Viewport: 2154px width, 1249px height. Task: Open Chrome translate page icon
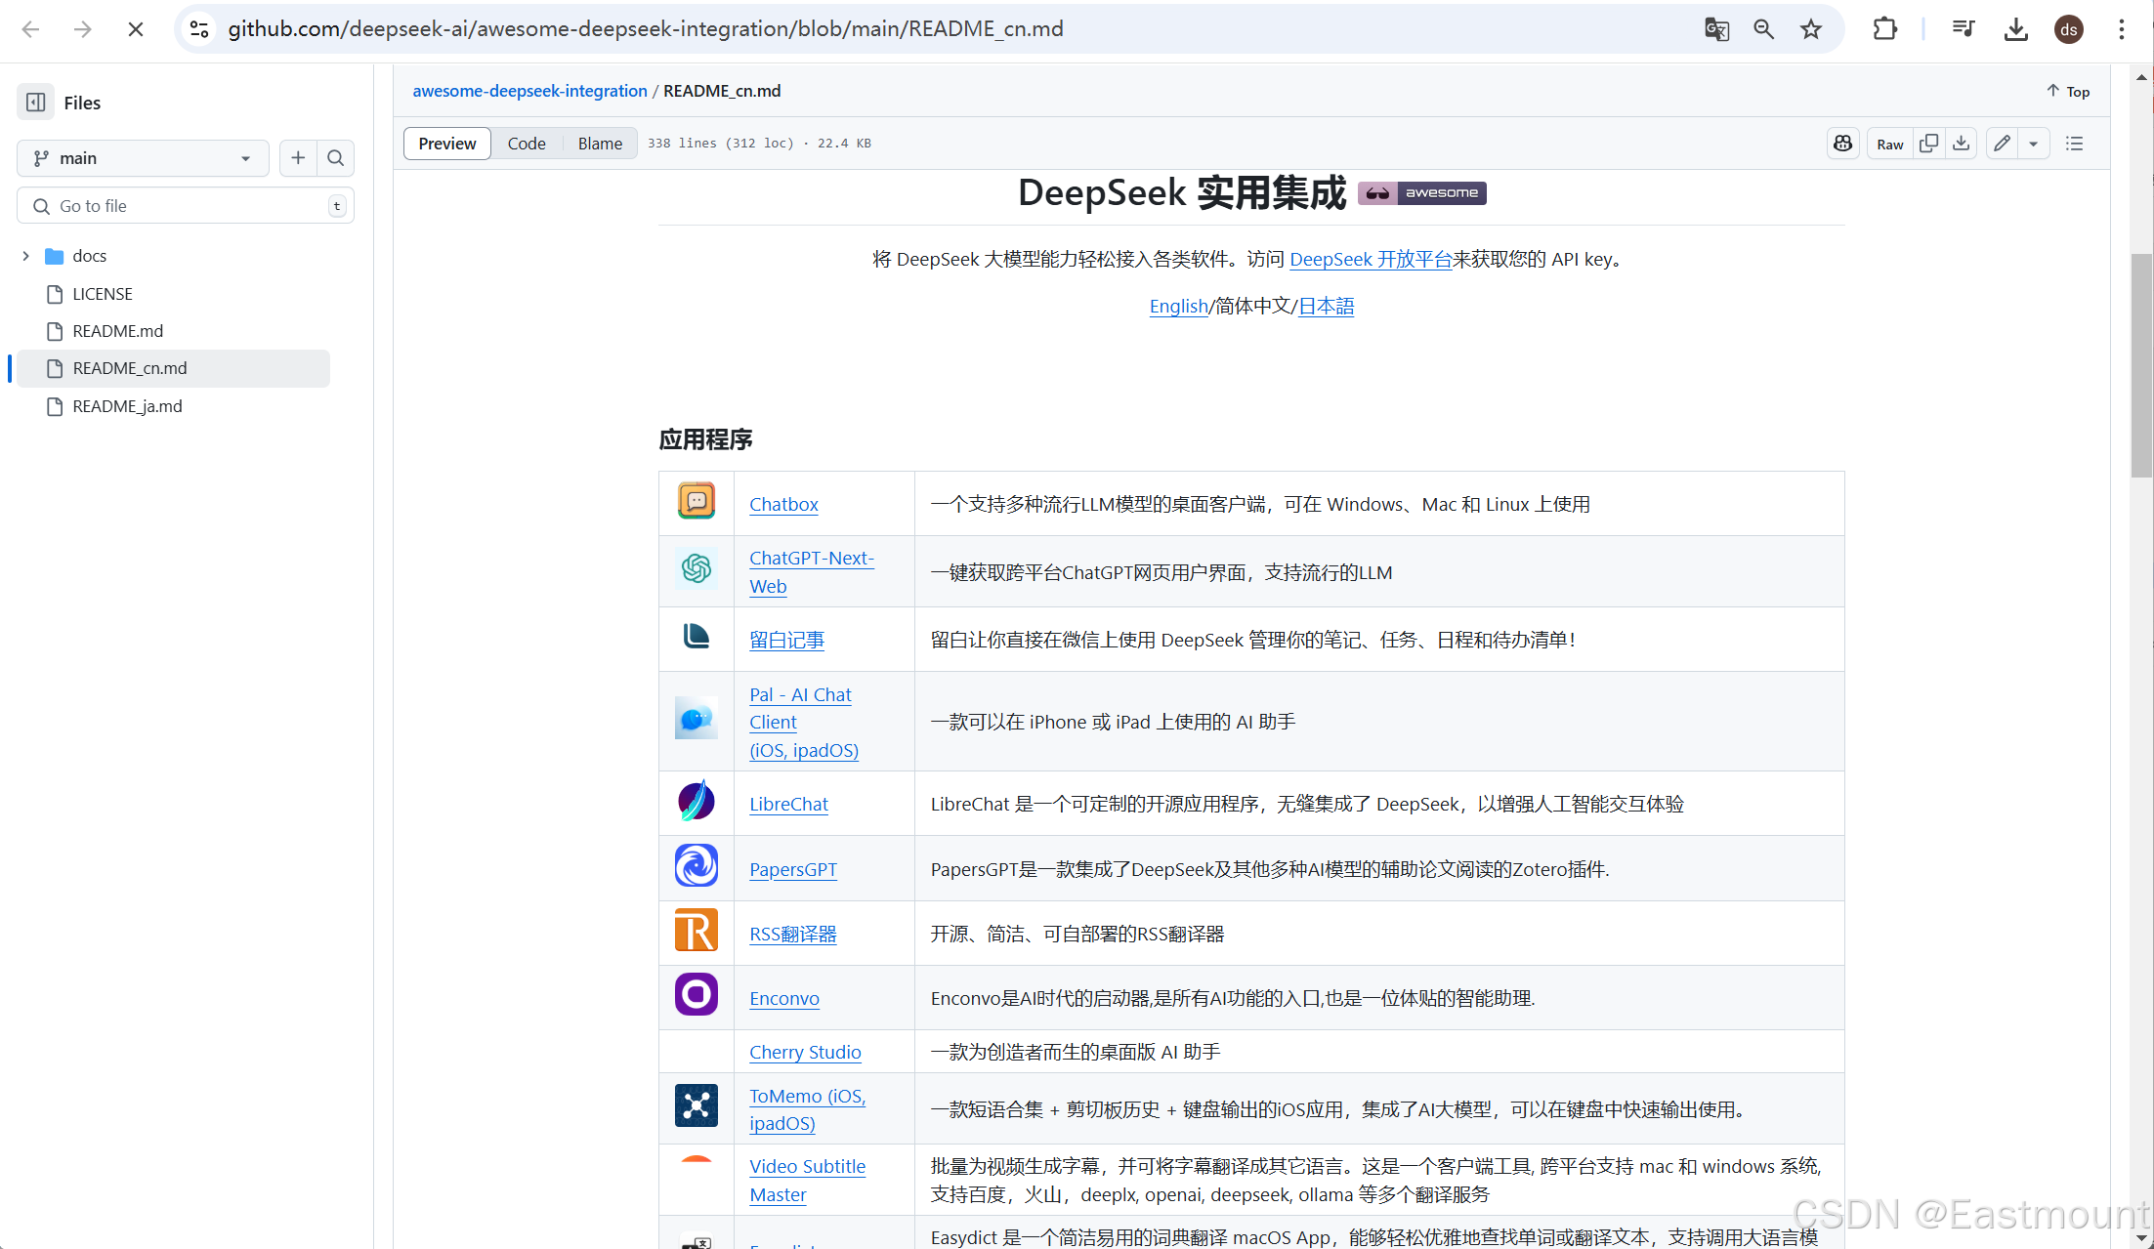pyautogui.click(x=1716, y=29)
